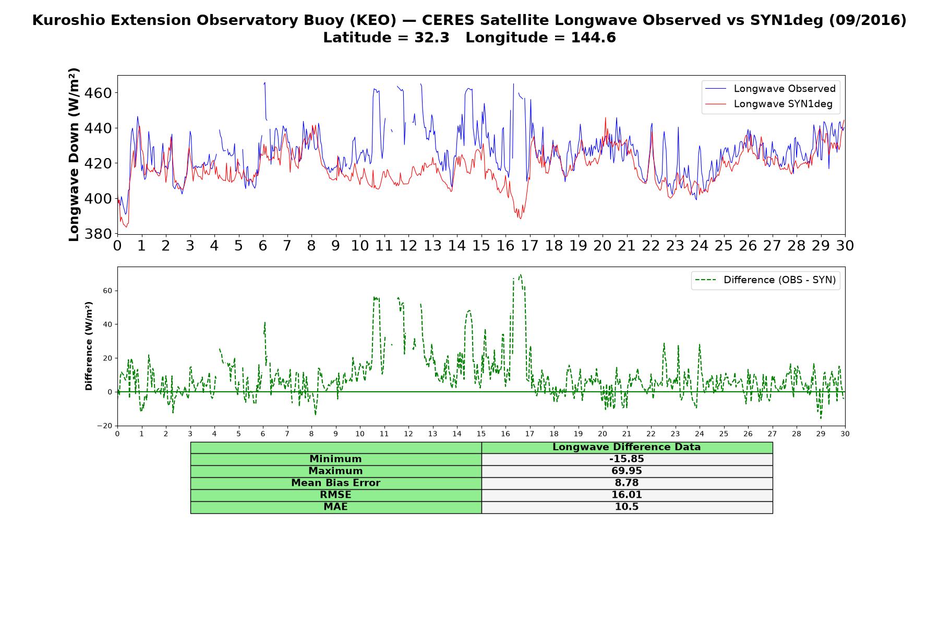Select the Mean Bias Error row label
939x626 pixels.
pos(336,483)
